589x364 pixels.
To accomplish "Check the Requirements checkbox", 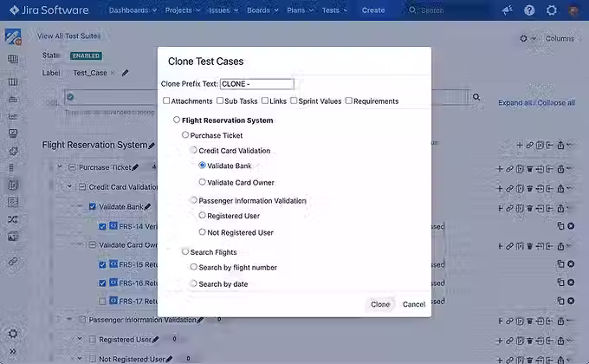I will coord(348,101).
